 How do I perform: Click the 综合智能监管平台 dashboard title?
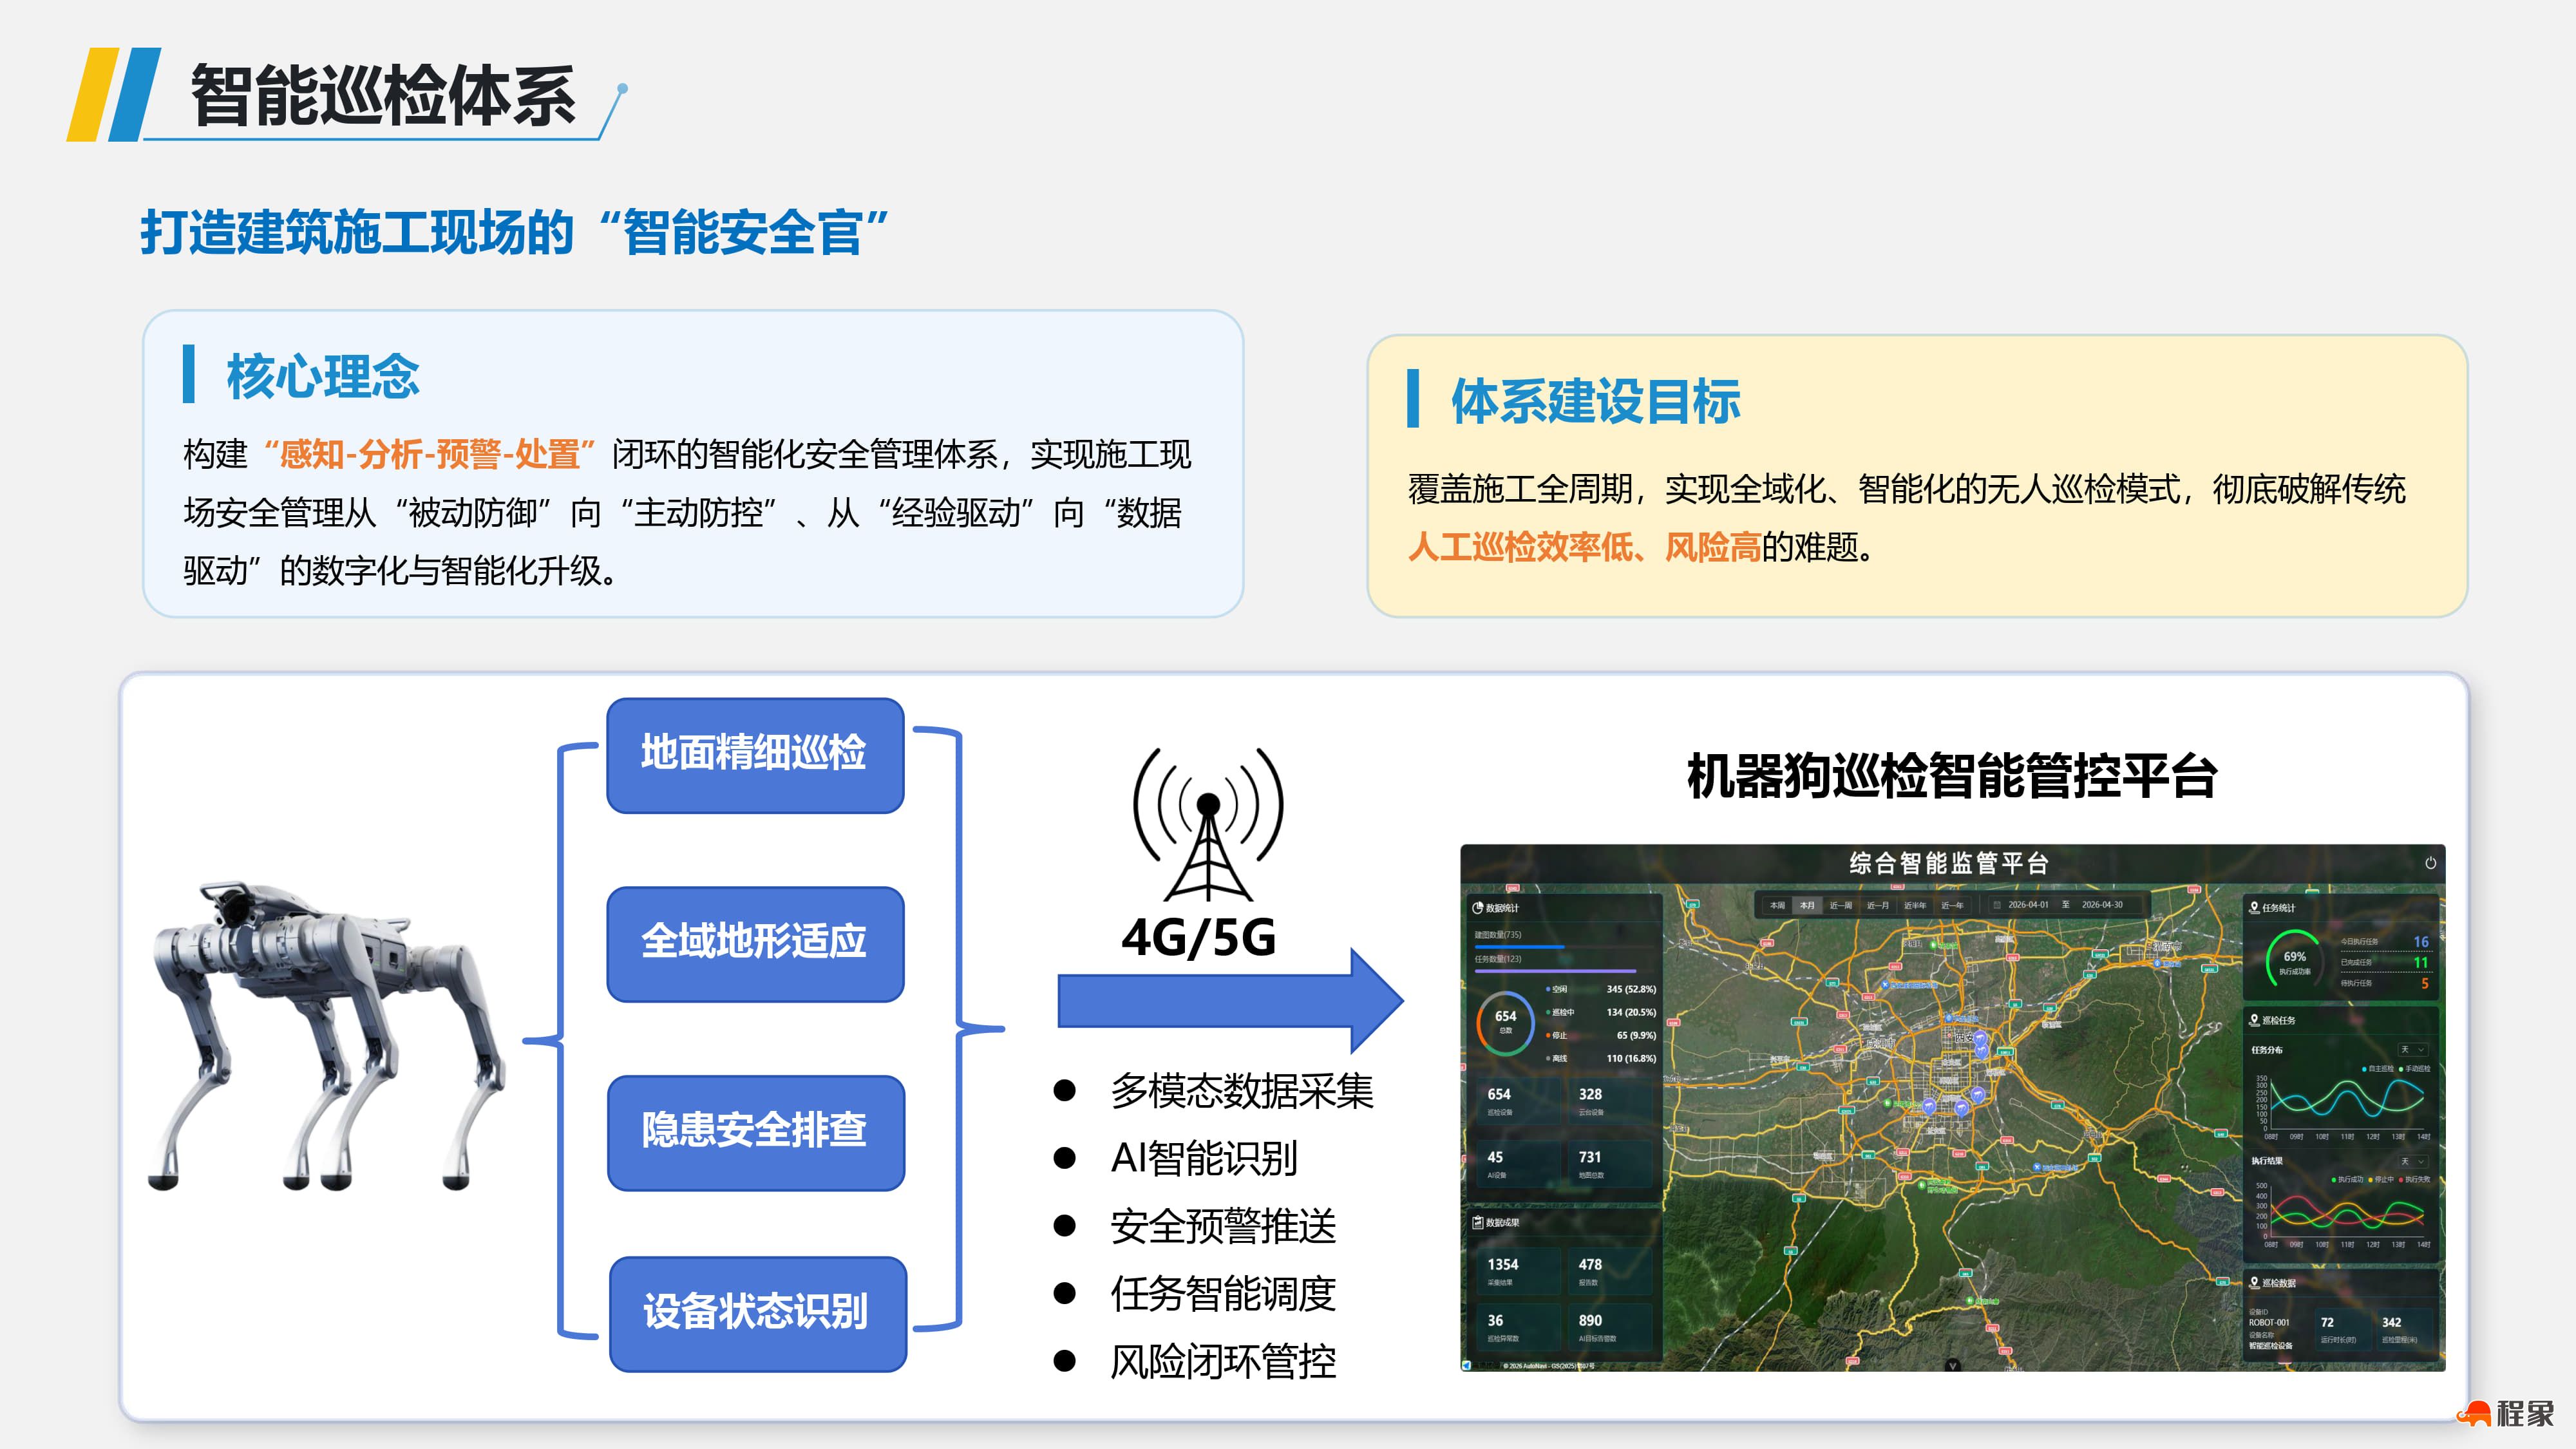point(1949,863)
